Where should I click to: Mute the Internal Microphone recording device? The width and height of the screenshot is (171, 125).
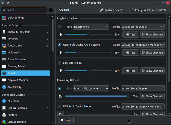pos(60,96)
